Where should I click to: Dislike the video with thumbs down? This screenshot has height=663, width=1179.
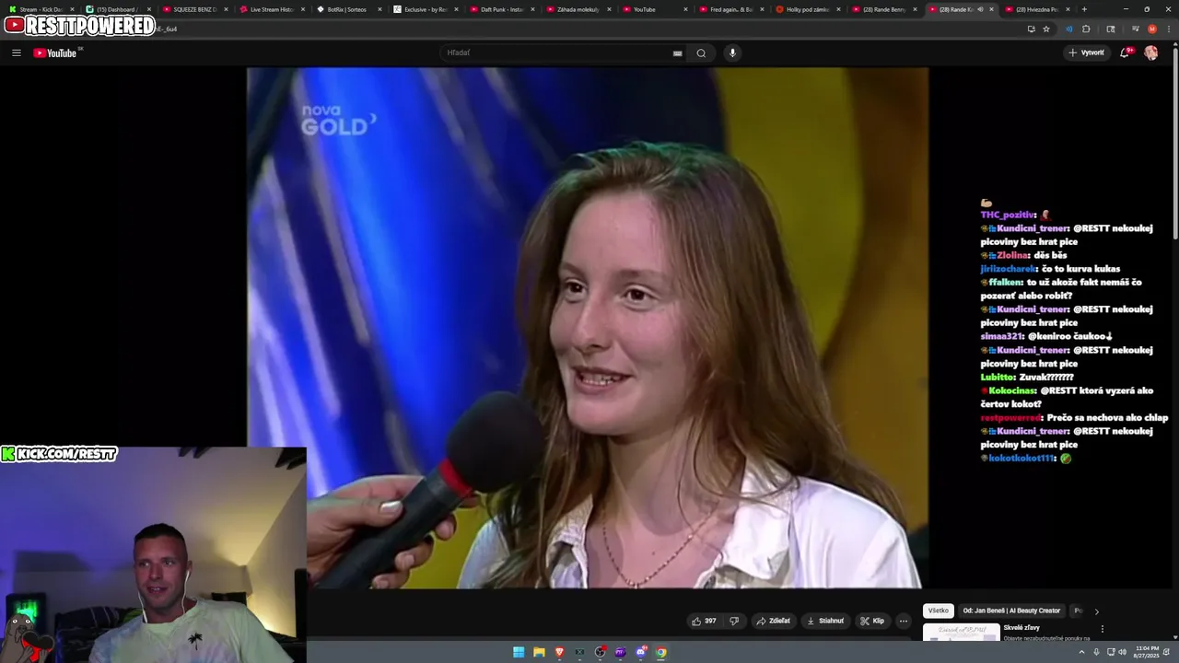[734, 621]
